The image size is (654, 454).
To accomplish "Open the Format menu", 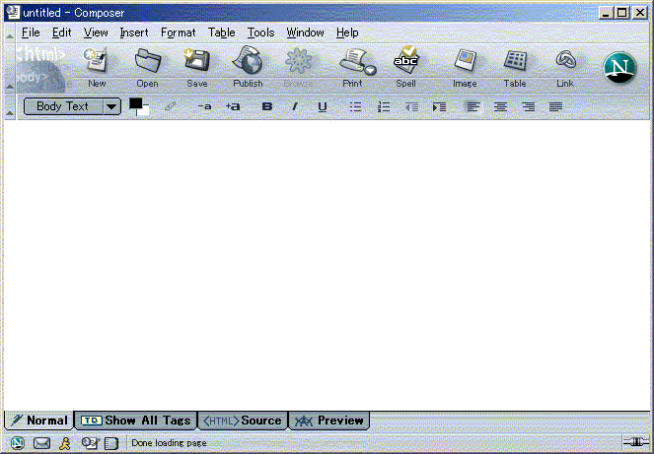I will (179, 32).
